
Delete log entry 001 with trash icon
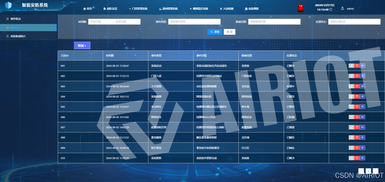(x=357, y=66)
